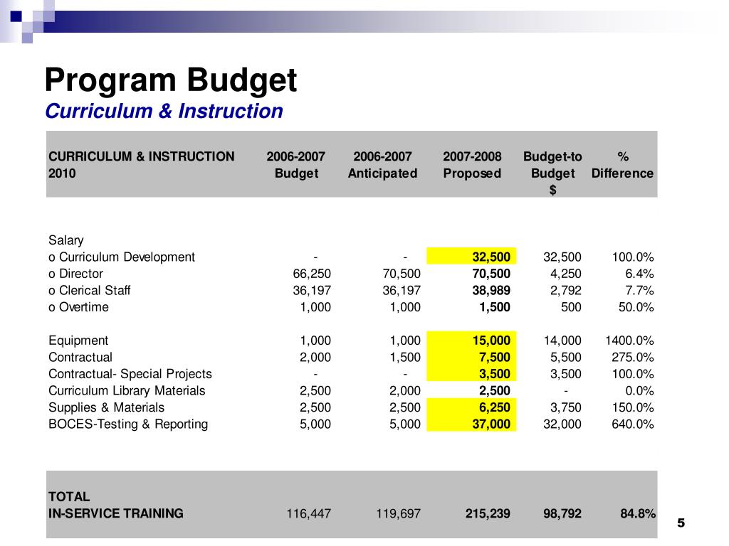
Task: Select the 'o Curriculum Development' row label
Action: 122,257
